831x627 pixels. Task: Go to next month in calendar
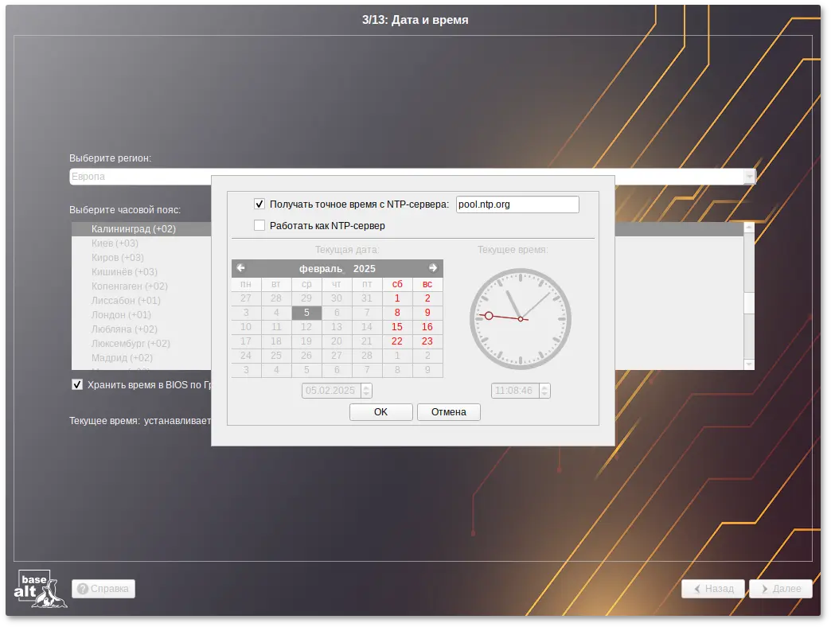coord(433,268)
